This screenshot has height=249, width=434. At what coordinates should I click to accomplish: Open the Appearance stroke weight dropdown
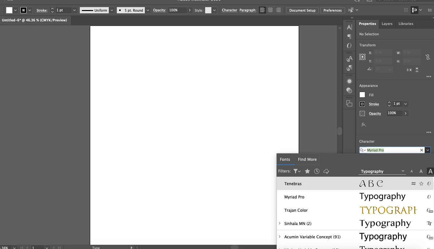[405, 104]
